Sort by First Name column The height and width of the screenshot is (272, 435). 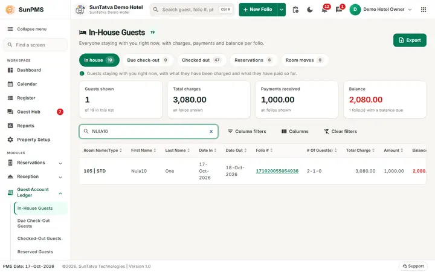[144, 150]
